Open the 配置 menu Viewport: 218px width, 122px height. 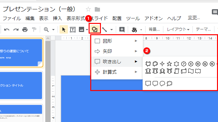point(117,18)
